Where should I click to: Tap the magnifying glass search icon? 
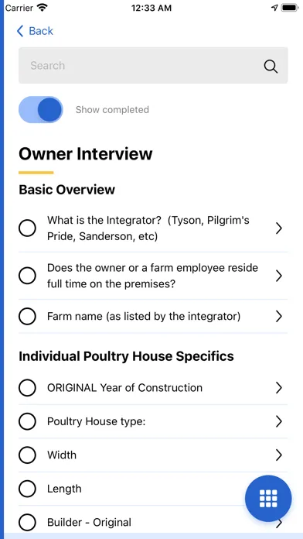pyautogui.click(x=271, y=66)
